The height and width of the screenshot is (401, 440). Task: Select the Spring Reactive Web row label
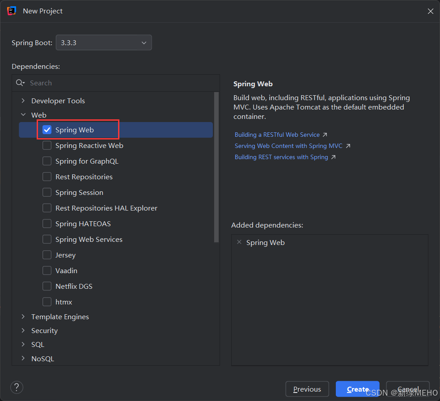pyautogui.click(x=89, y=145)
